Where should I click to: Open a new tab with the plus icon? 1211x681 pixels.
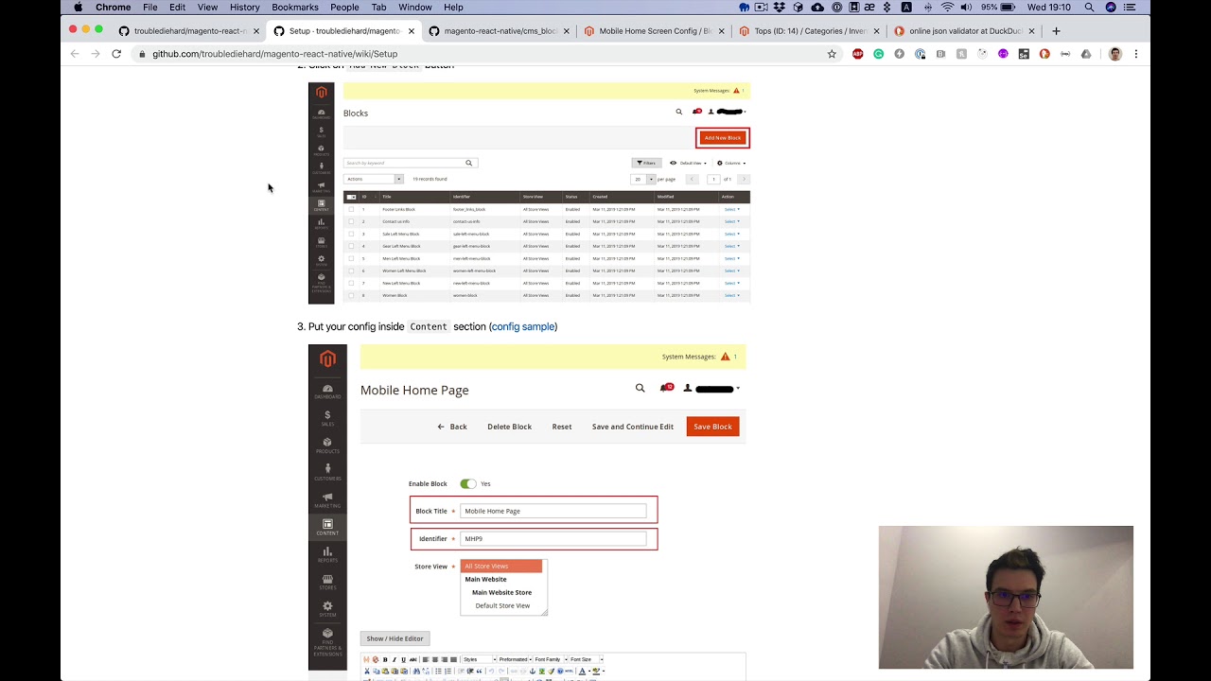click(x=1056, y=31)
